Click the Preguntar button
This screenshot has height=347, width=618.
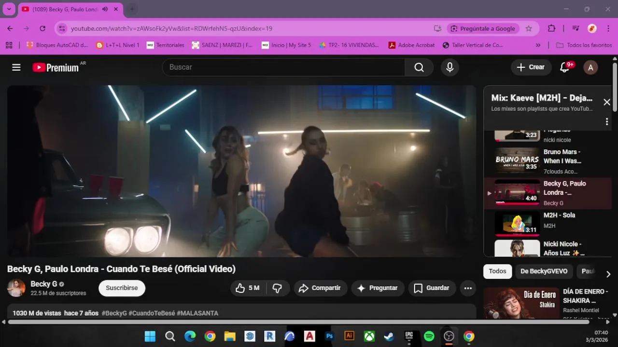click(x=378, y=288)
